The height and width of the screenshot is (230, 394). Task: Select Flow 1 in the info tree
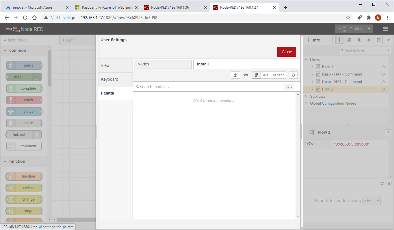click(327, 67)
